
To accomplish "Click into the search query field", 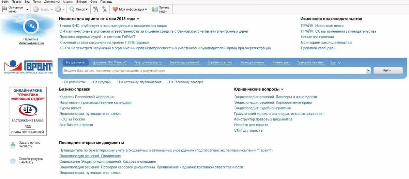I will click(214, 70).
